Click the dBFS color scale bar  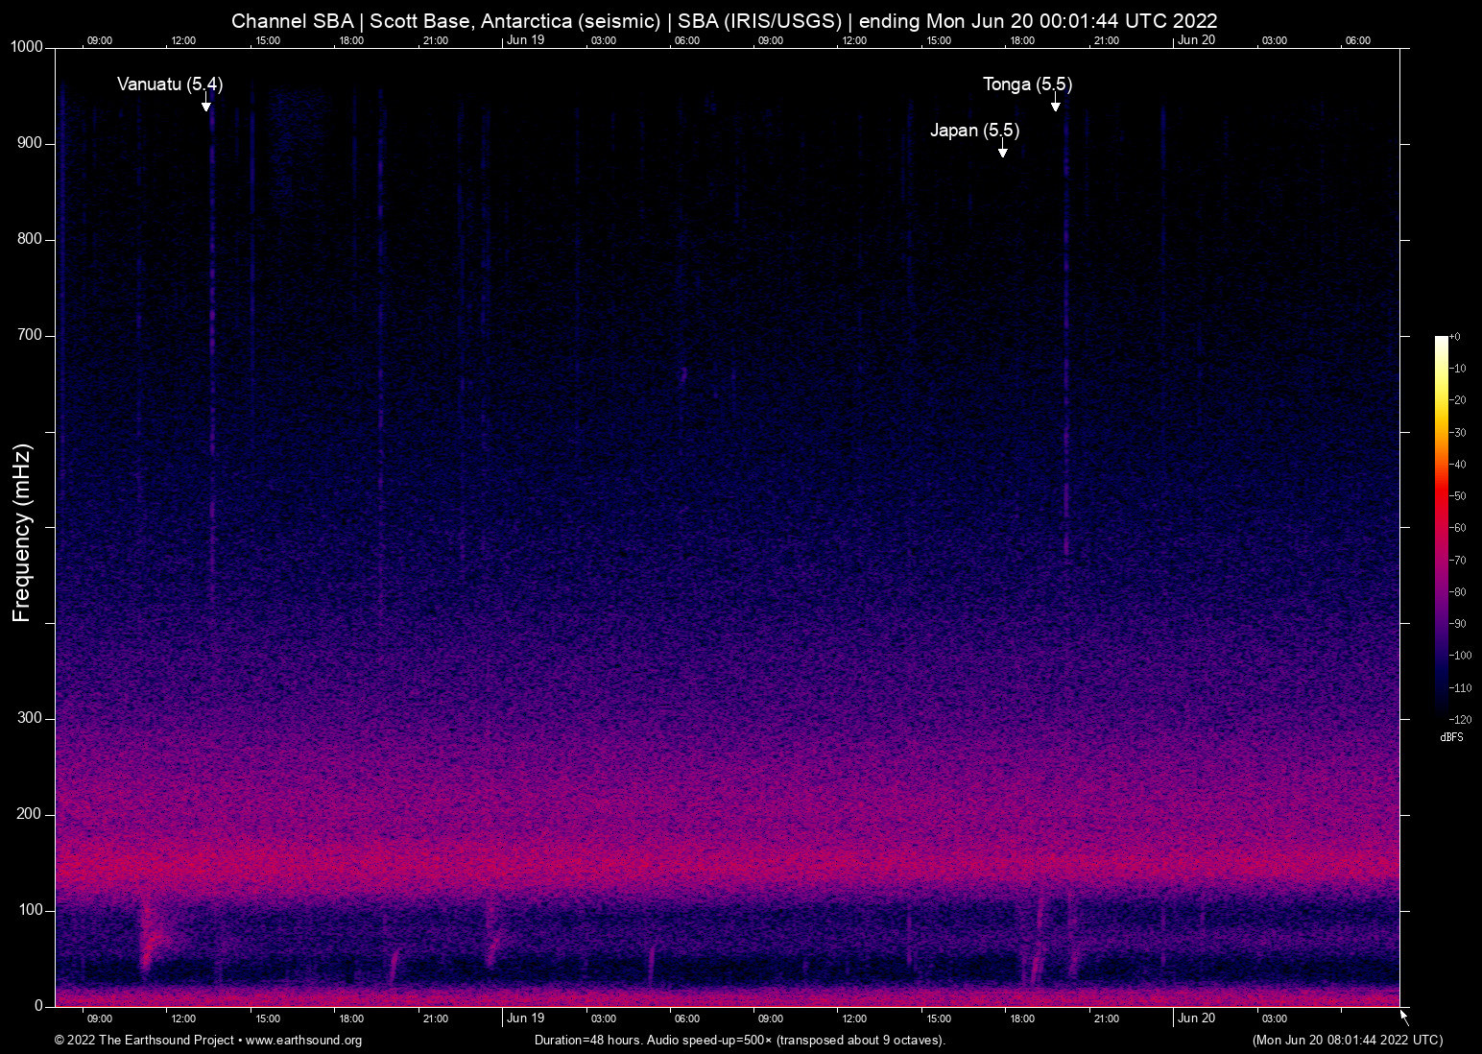point(1441,526)
